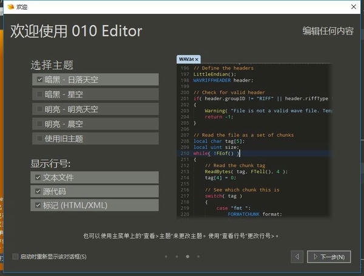Select the 暗黑 - 星空 theme option

(x=95, y=94)
